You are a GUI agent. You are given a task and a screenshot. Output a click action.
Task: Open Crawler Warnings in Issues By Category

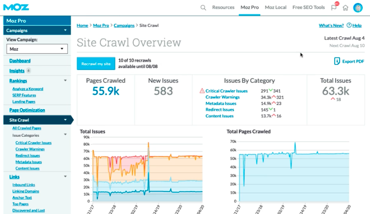point(223,97)
